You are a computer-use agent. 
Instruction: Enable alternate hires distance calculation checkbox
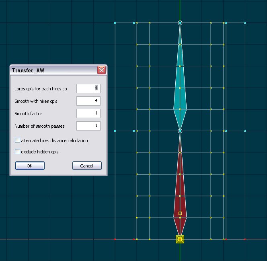point(17,141)
